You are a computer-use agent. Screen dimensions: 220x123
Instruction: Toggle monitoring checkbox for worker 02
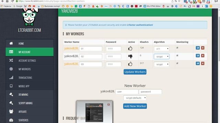point(177,55)
